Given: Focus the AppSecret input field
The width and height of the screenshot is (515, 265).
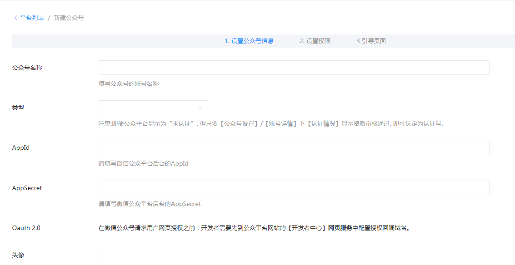Looking at the screenshot, I should coord(294,187).
